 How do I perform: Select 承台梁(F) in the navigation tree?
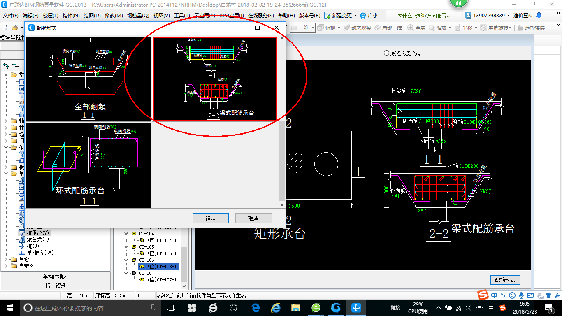coord(38,239)
